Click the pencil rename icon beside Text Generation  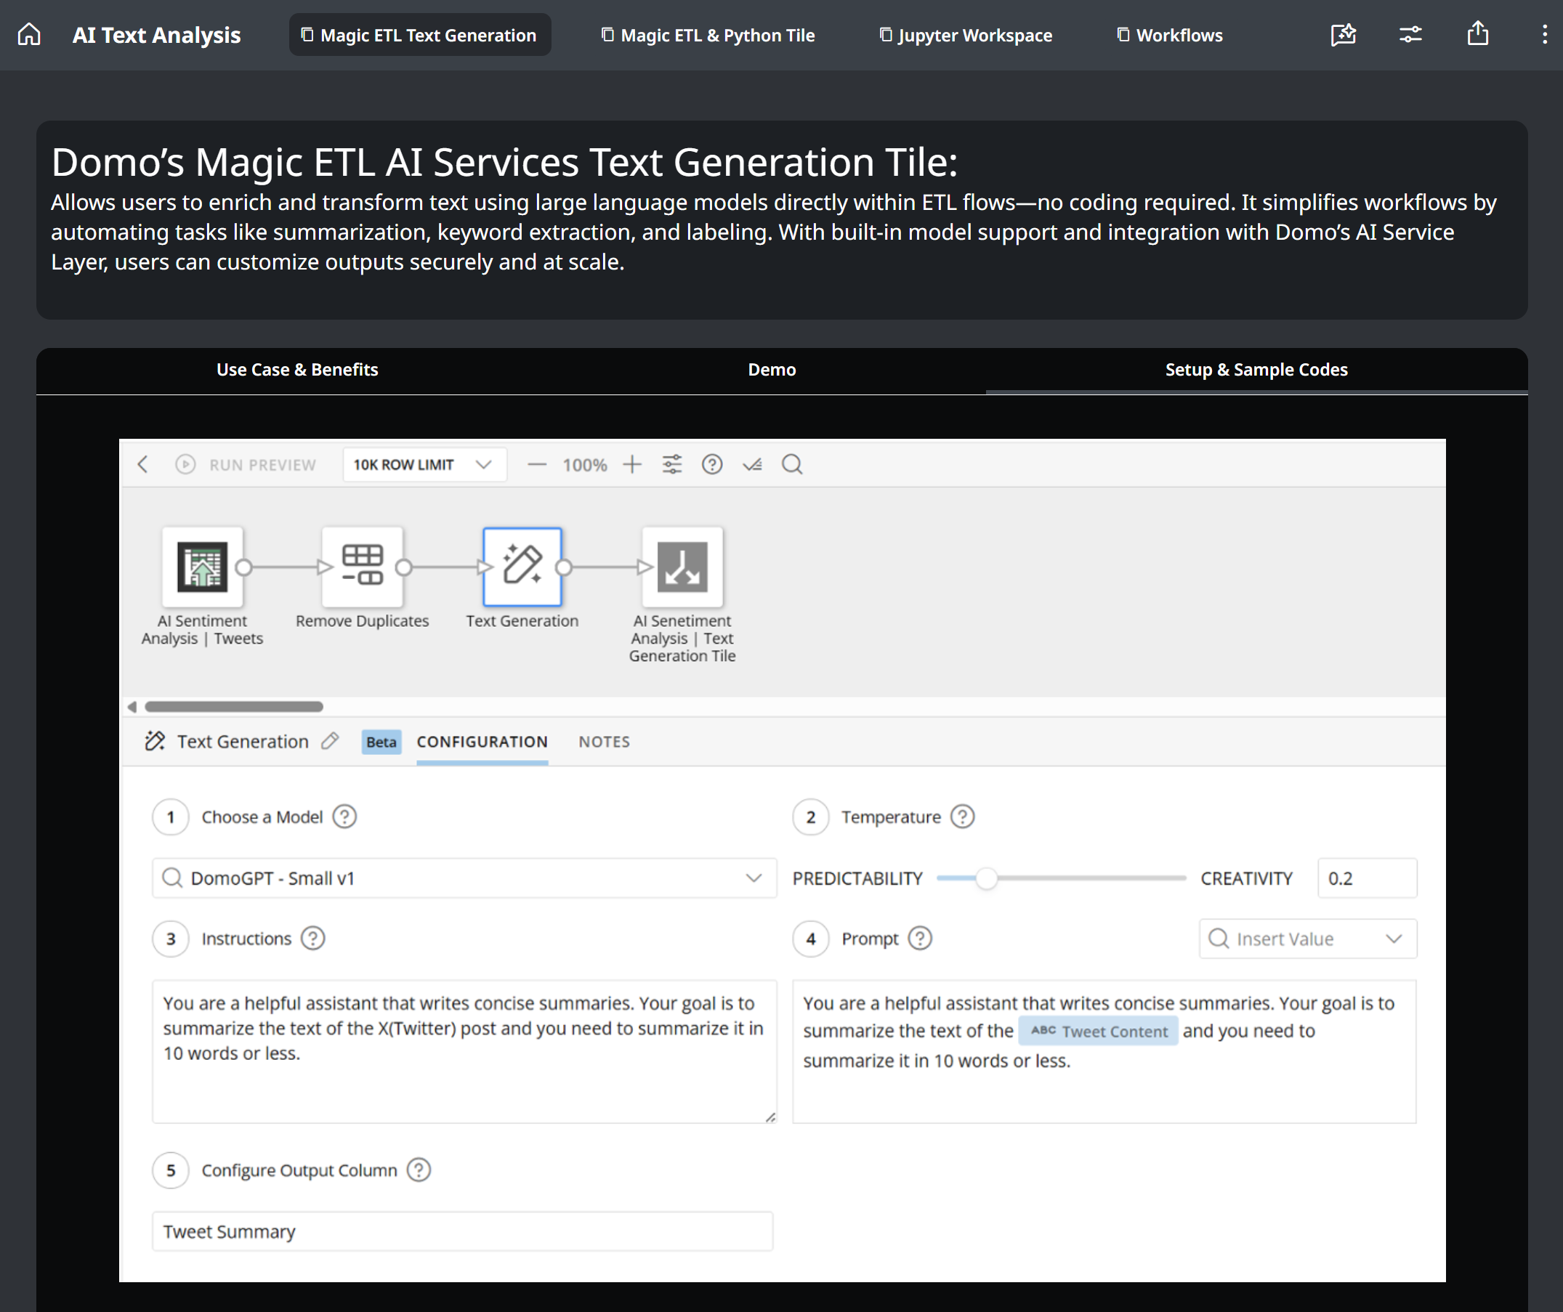(331, 740)
